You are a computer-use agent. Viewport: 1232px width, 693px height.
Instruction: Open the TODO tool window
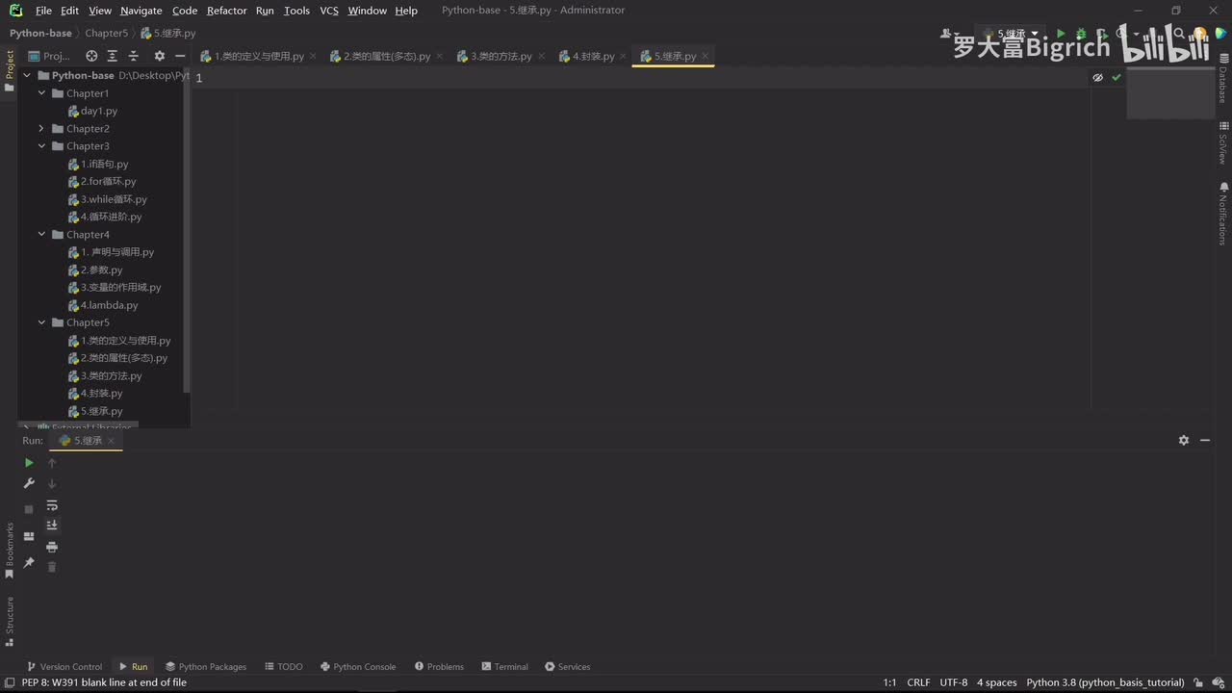283,666
